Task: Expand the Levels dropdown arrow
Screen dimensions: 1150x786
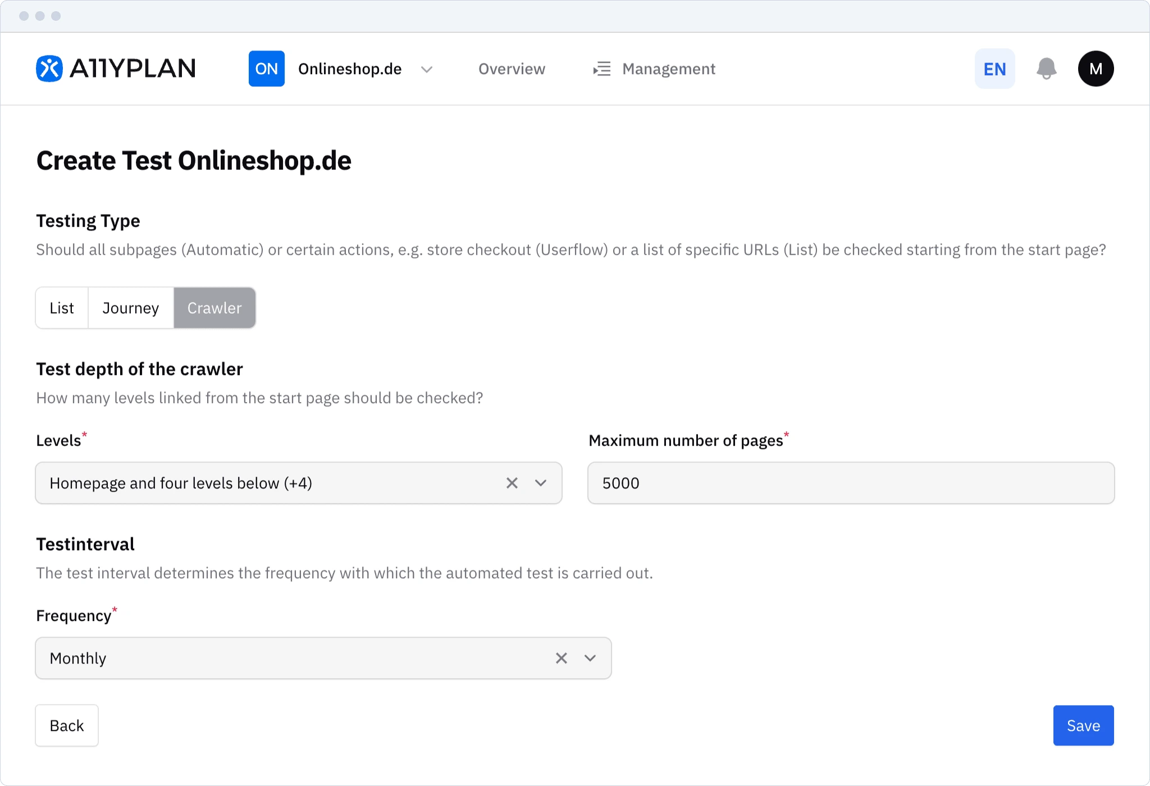Action: coord(541,483)
